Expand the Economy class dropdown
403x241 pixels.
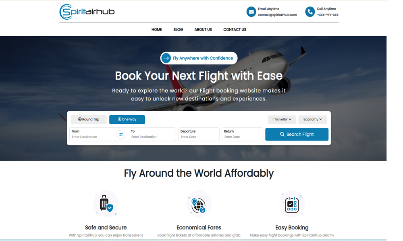tap(313, 119)
